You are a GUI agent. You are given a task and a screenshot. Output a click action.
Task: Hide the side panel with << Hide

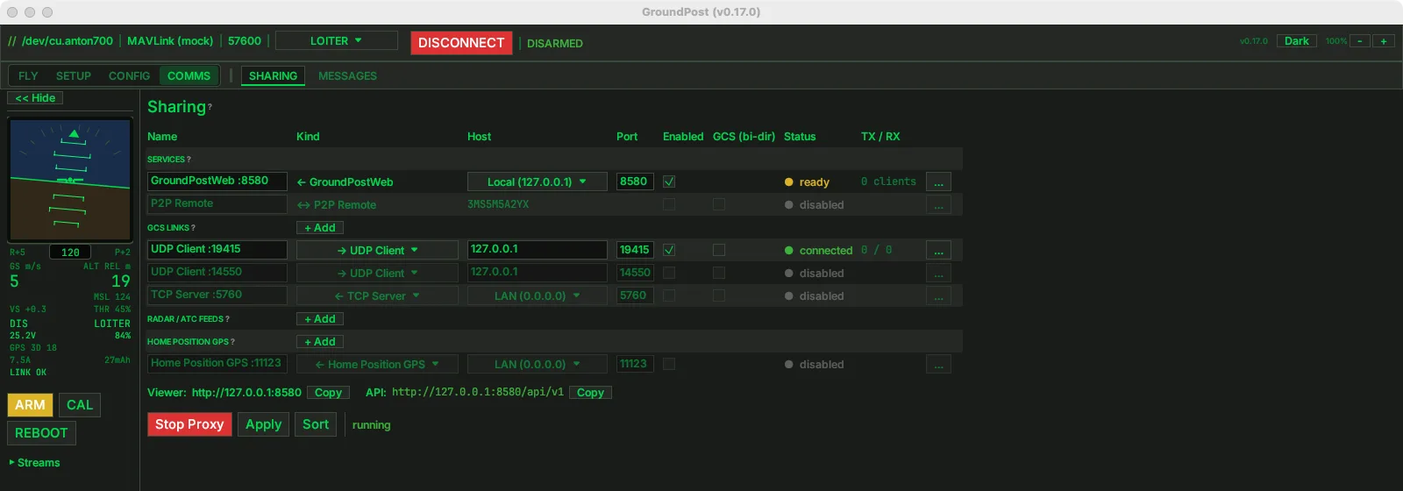coord(35,98)
